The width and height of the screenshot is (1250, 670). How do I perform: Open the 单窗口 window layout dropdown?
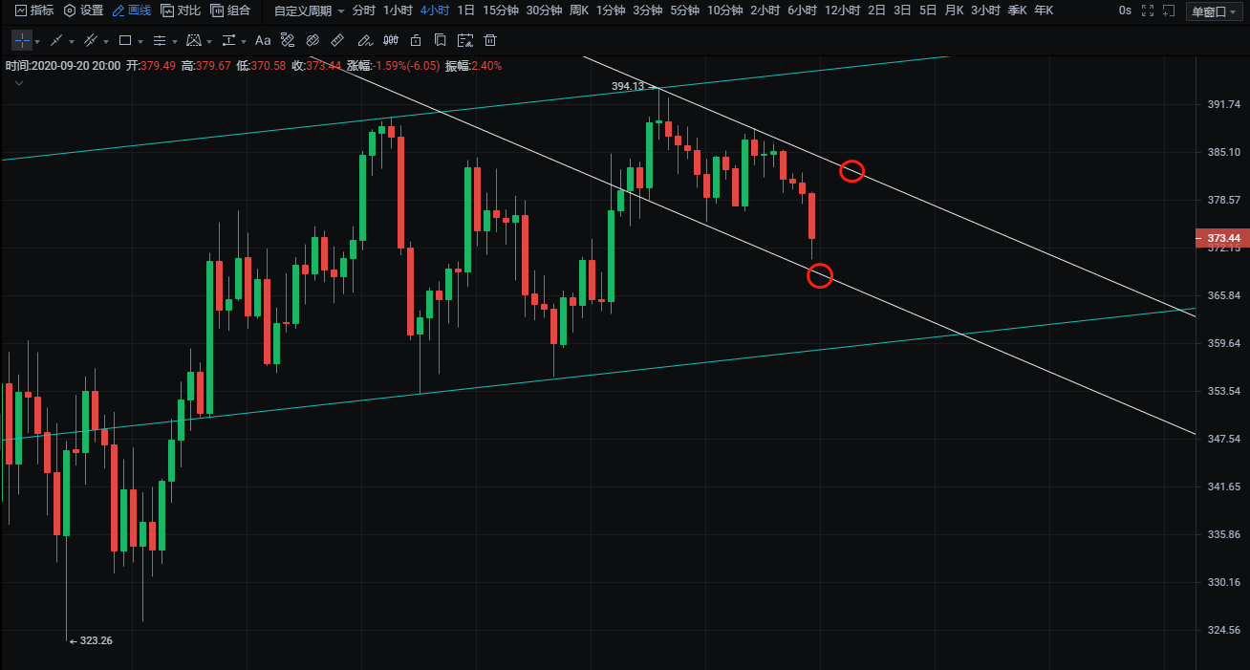(1215, 11)
